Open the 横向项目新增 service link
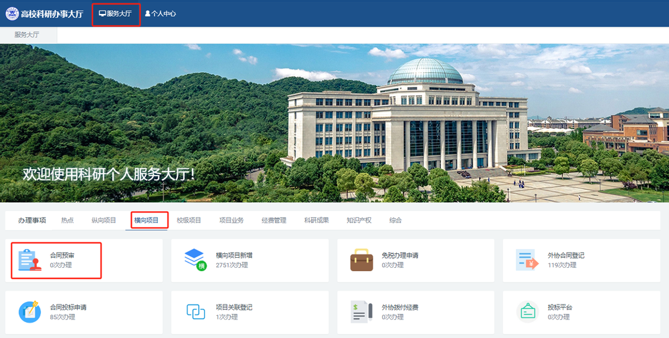The height and width of the screenshot is (338, 669). [234, 256]
